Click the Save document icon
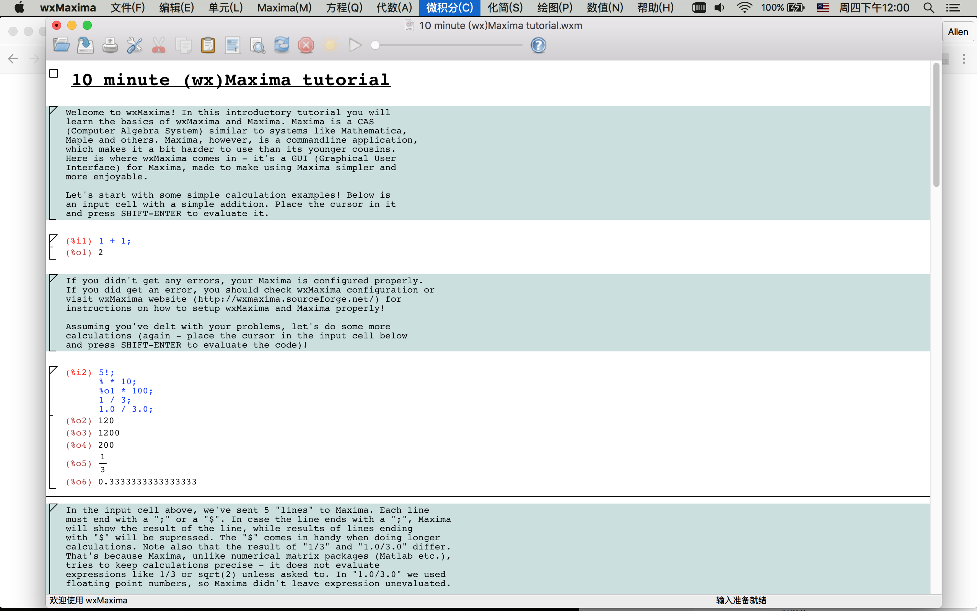The image size is (977, 611). point(85,45)
